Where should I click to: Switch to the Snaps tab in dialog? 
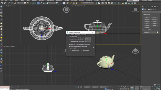pyautogui.click(x=68, y=35)
